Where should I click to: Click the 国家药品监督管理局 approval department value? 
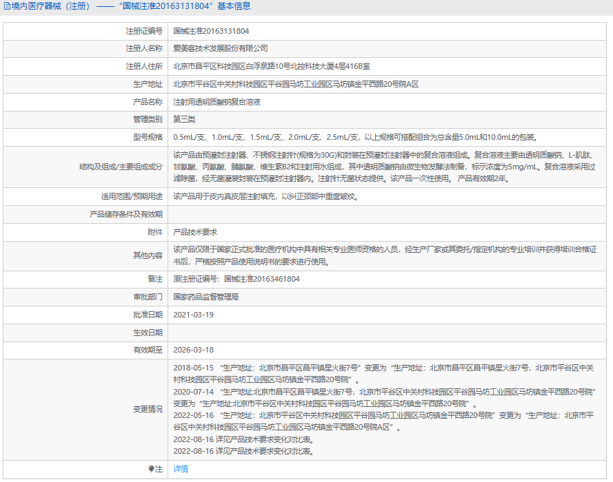point(206,297)
